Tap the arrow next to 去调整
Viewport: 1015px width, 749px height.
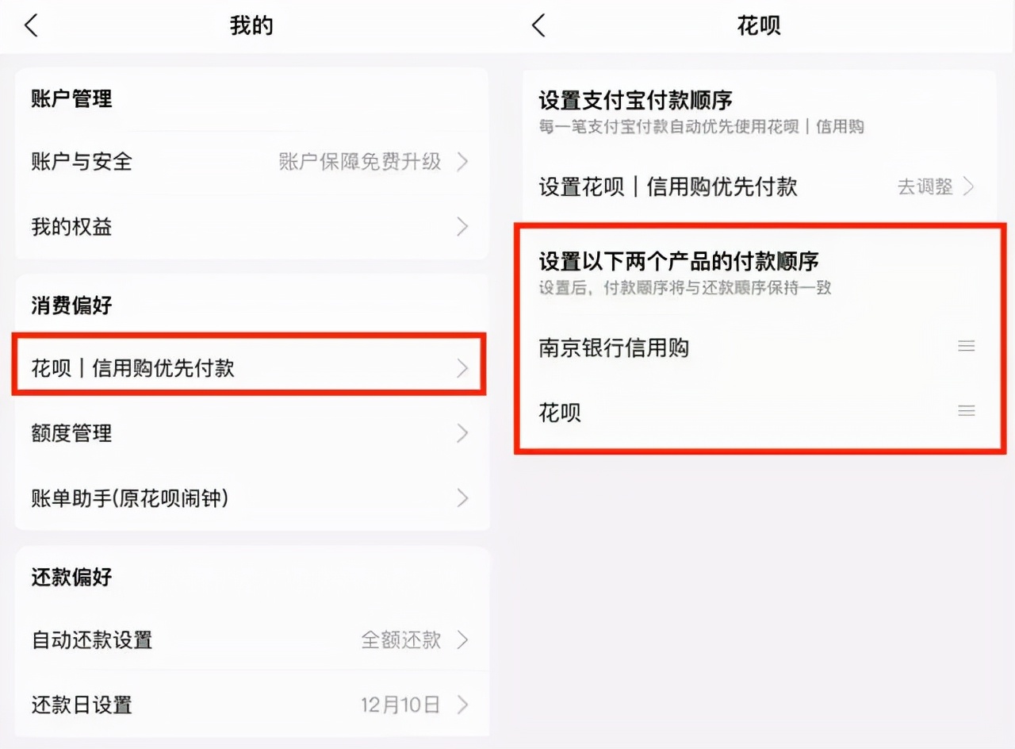pyautogui.click(x=968, y=187)
